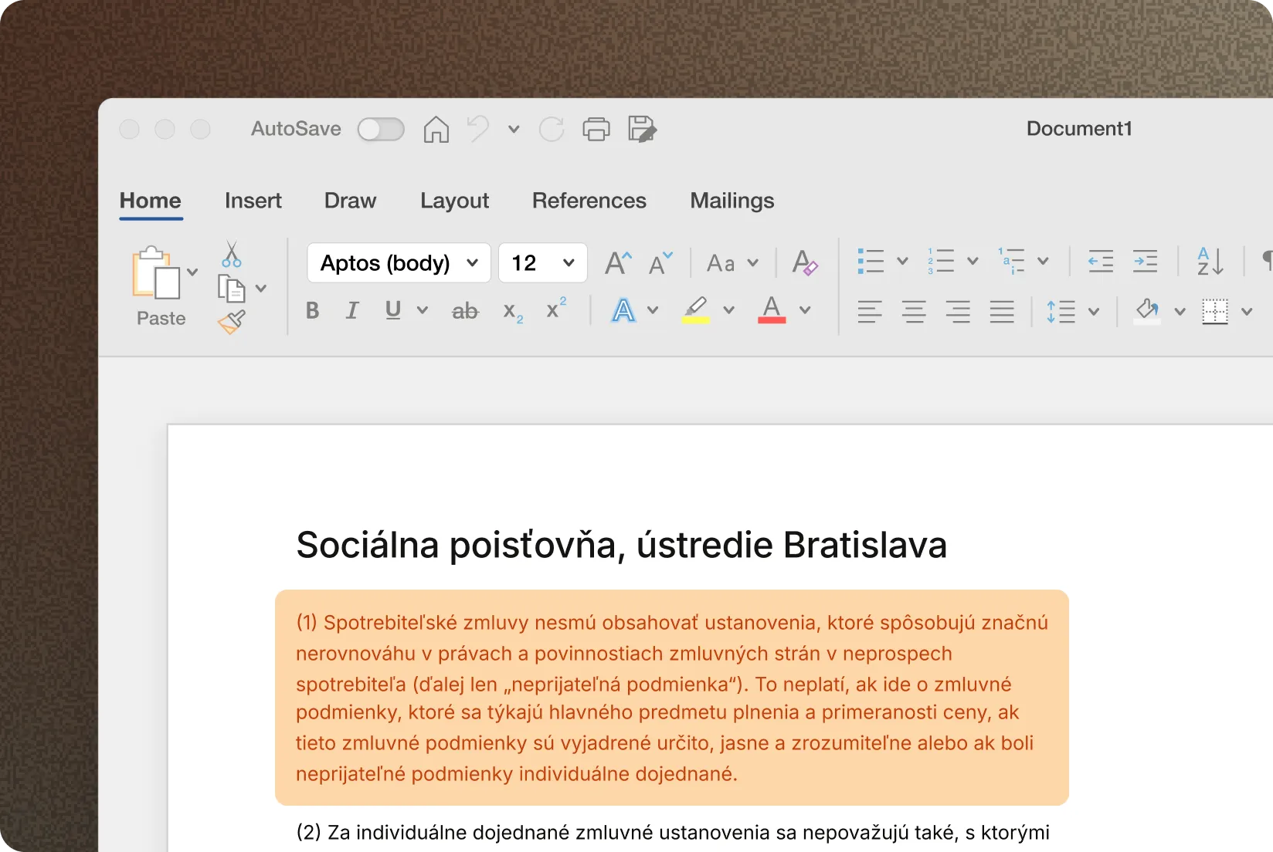Clear all formatting with eraser A icon
The image size is (1273, 852).
pyautogui.click(x=805, y=263)
